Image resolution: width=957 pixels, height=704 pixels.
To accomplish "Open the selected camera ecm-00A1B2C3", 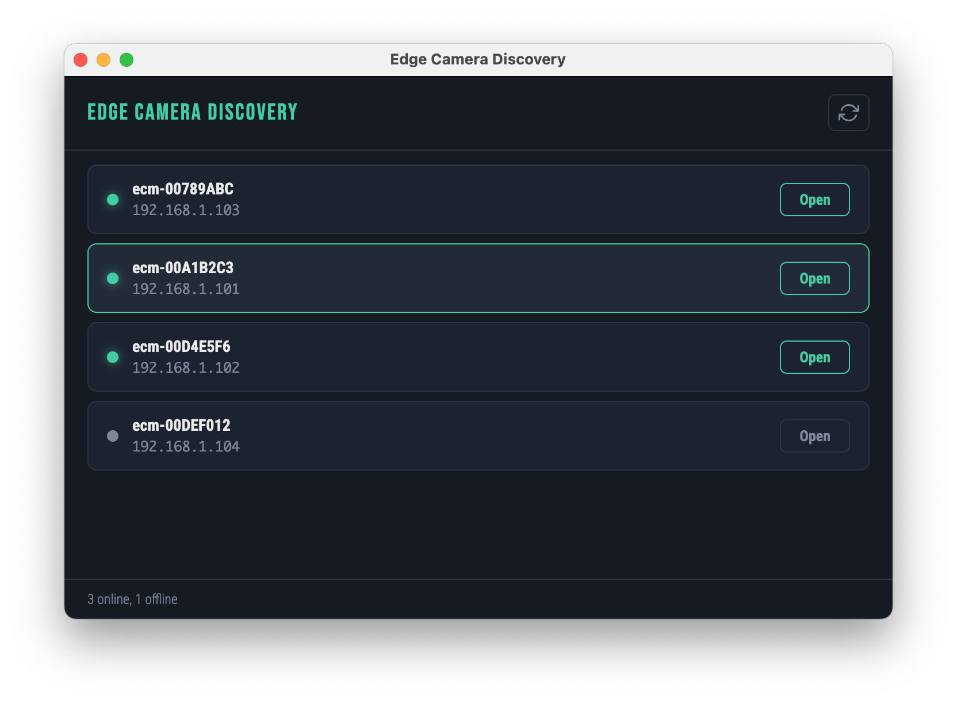I will (x=814, y=278).
